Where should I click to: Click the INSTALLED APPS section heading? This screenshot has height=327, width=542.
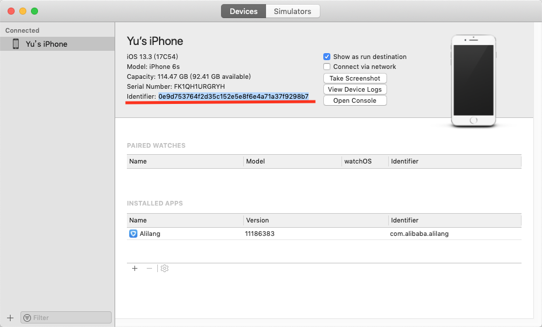tap(155, 203)
